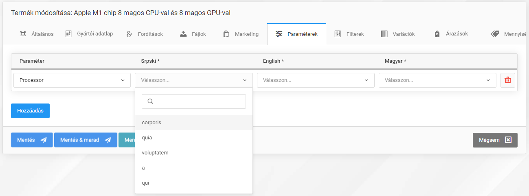The width and height of the screenshot is (529, 196).
Task: Open the Magyar Válasszon dropdown
Action: 437,80
